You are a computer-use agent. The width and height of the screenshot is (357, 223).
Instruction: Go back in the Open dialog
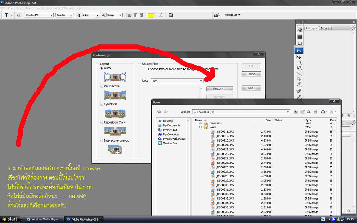159,111
